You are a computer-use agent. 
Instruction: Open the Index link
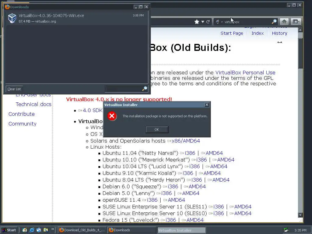(257, 33)
